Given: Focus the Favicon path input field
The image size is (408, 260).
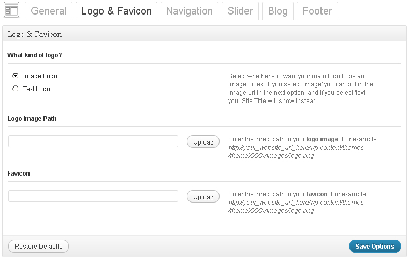Looking at the screenshot, I should coord(93,196).
